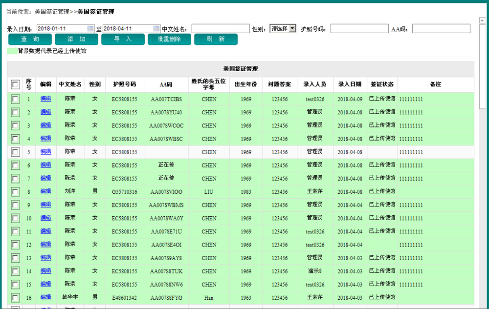Click the 添加 add button
The image size is (489, 309).
click(76, 40)
